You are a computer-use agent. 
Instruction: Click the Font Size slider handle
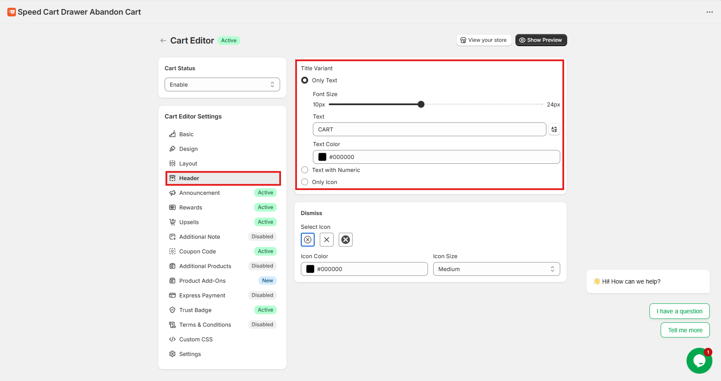[421, 104]
